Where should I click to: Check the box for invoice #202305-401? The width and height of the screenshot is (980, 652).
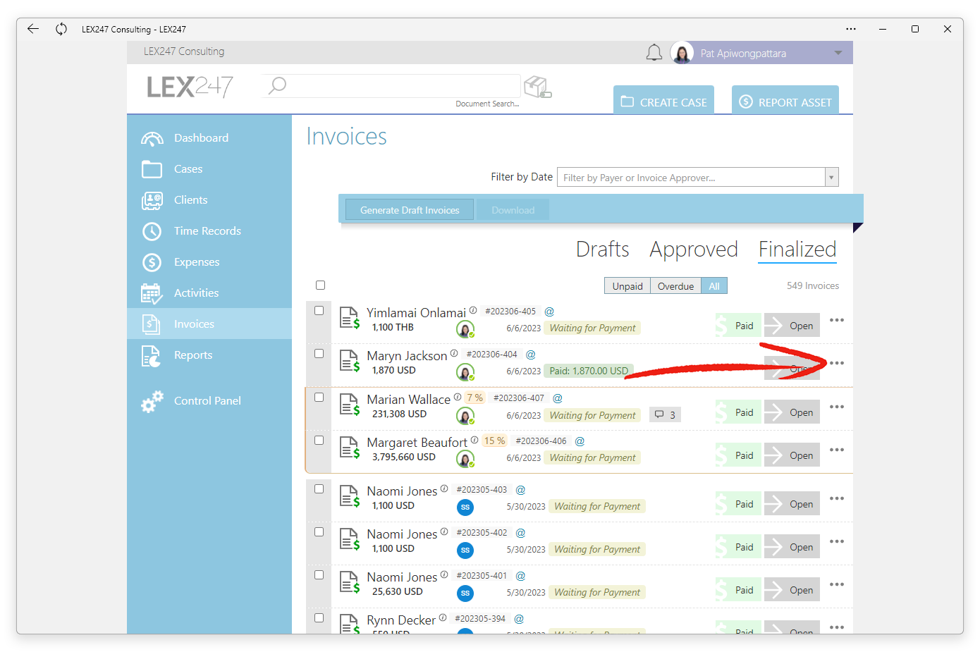[319, 575]
